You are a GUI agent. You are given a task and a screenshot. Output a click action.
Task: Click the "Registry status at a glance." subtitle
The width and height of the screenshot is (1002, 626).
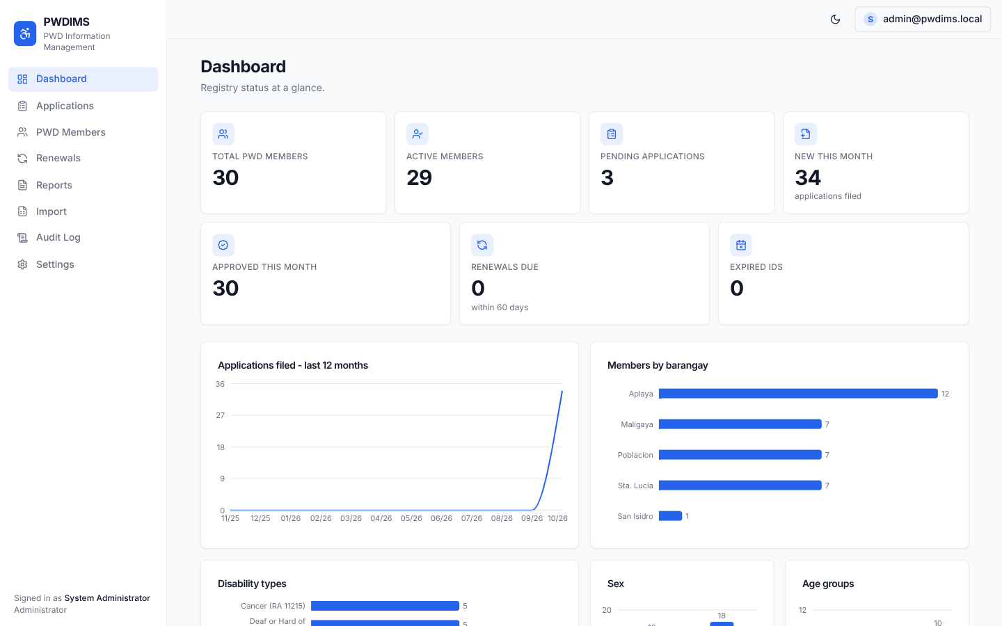point(262,88)
